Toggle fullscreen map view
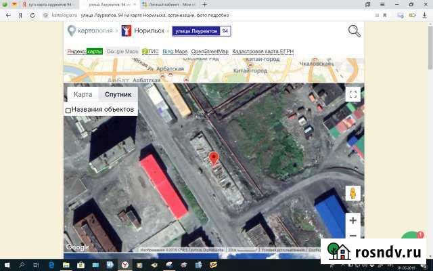The image size is (433, 271). [353, 94]
